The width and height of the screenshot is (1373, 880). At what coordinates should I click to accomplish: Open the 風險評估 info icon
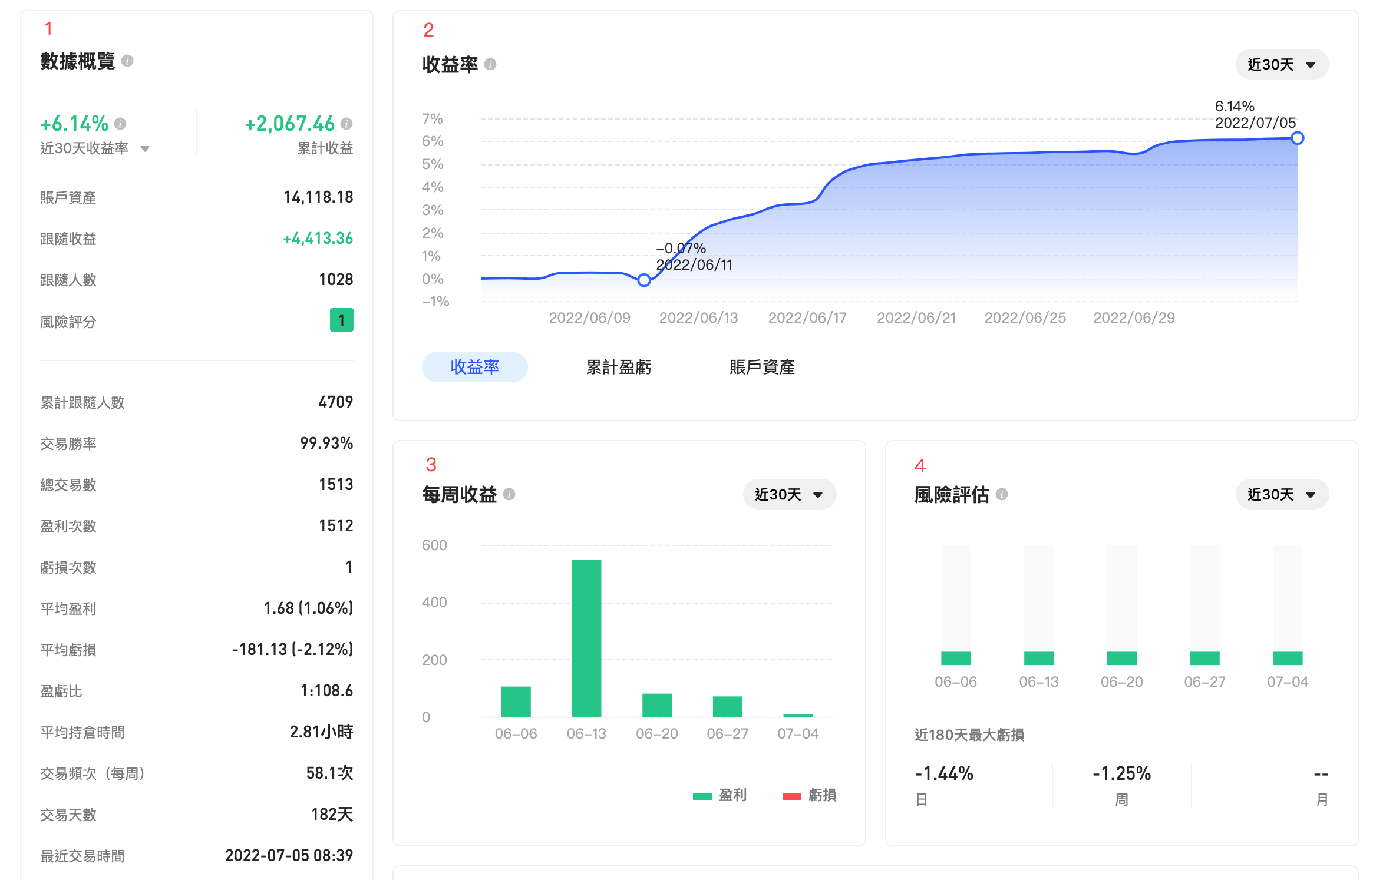pyautogui.click(x=1002, y=494)
